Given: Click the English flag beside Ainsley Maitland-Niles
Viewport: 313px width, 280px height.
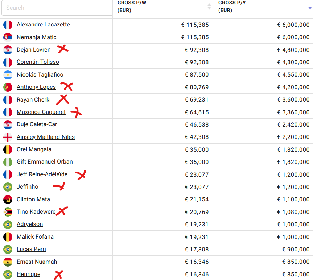Looking at the screenshot, I should (8, 137).
